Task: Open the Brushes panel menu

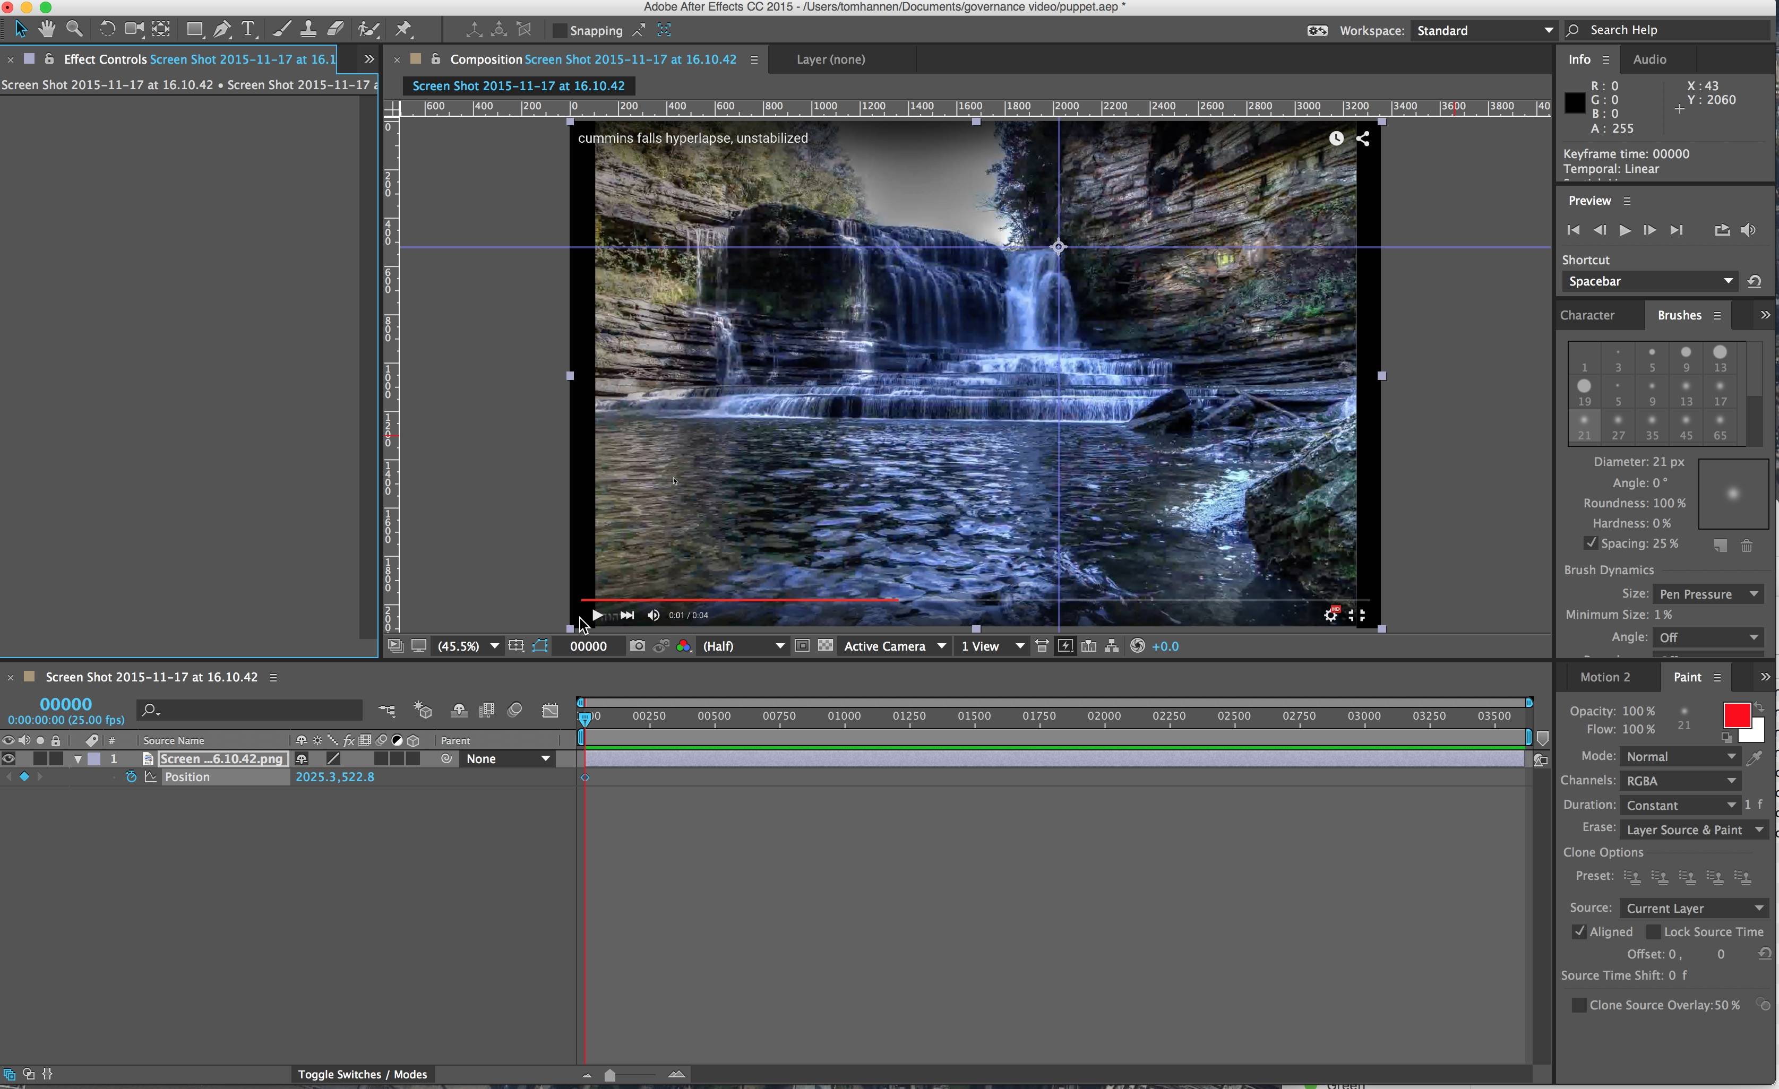Action: tap(1717, 315)
